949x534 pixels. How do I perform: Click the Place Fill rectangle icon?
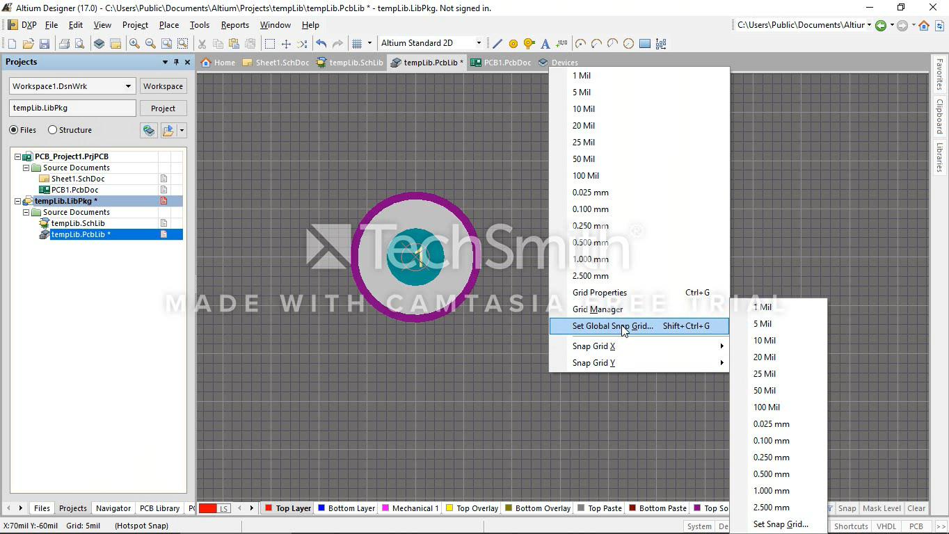coord(645,44)
